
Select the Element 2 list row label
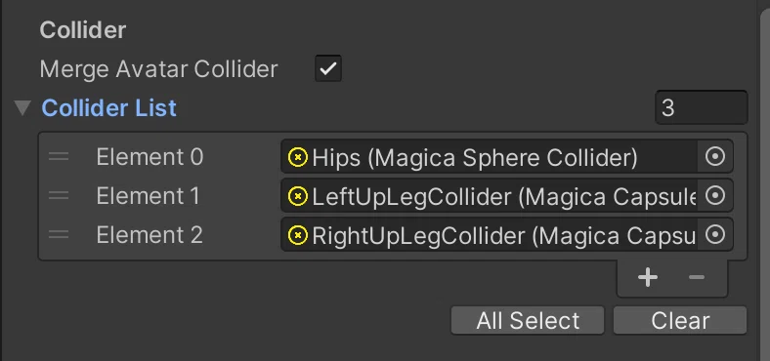[150, 235]
